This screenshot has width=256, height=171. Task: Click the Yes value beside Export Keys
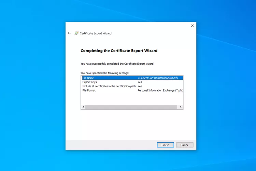pyautogui.click(x=140, y=82)
